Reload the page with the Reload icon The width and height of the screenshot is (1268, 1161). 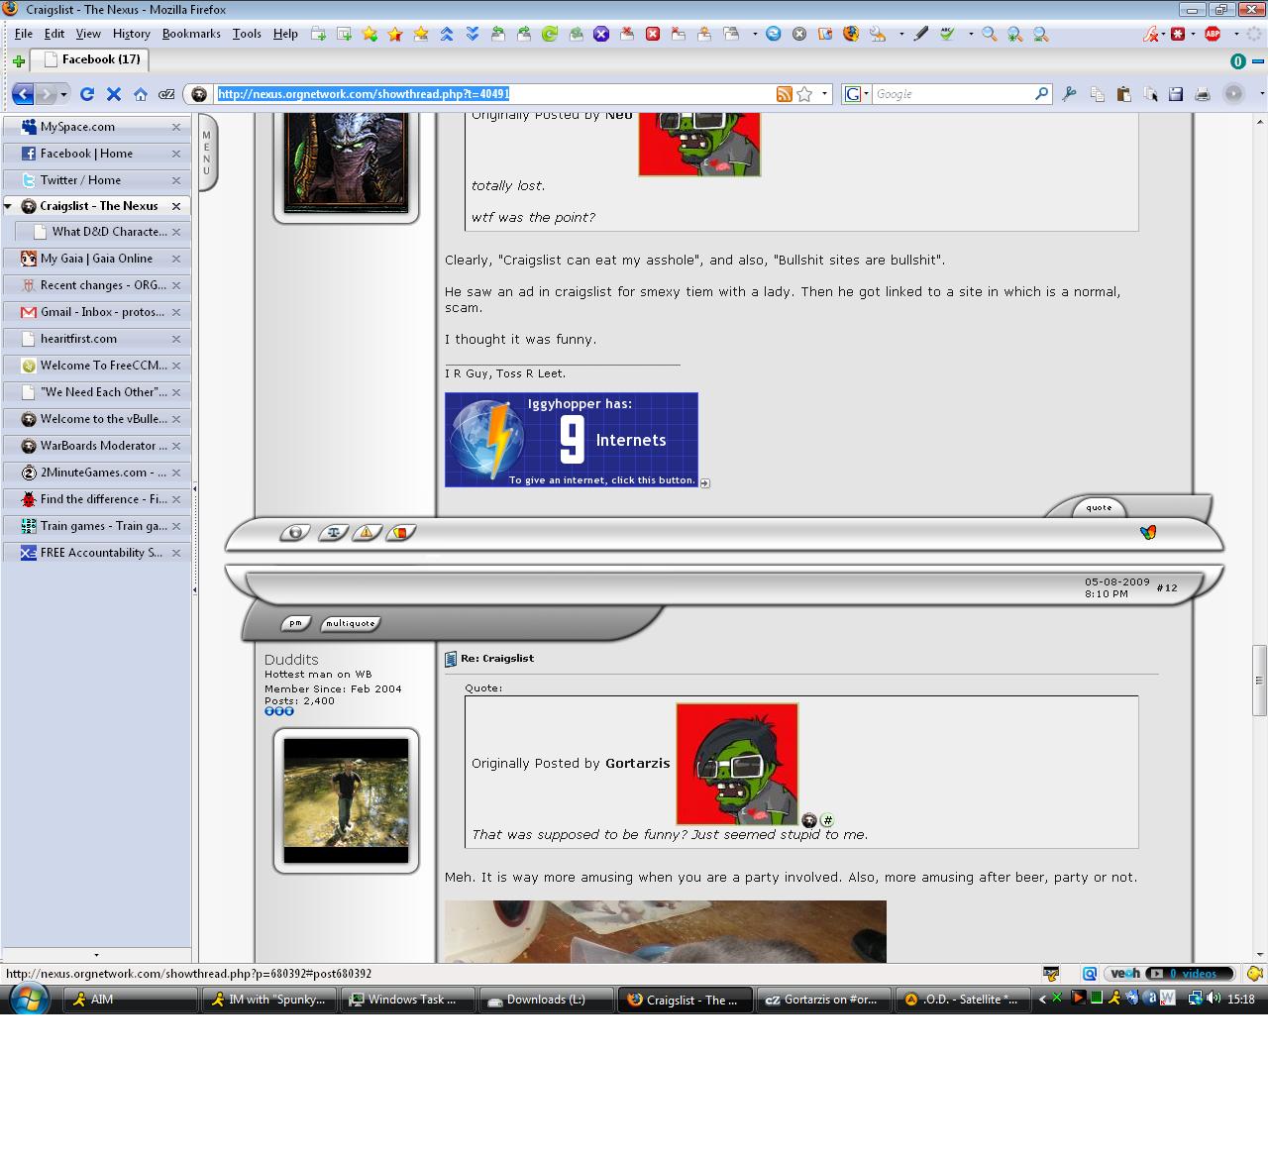[x=87, y=94]
